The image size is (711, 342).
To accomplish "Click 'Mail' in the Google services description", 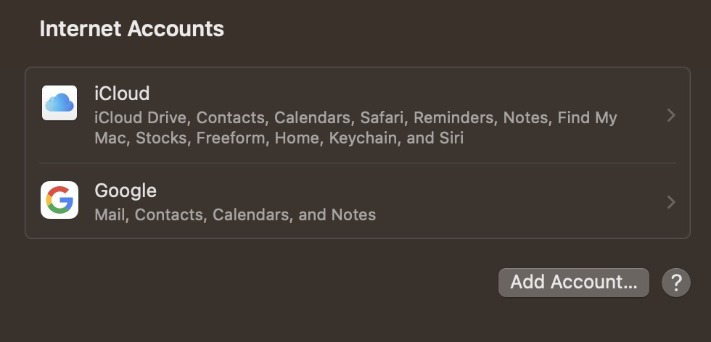I will tap(110, 214).
